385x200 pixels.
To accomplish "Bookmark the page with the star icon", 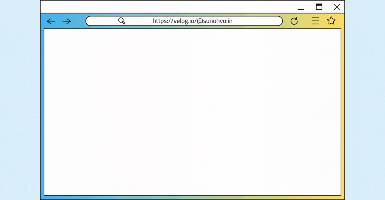I will point(331,20).
